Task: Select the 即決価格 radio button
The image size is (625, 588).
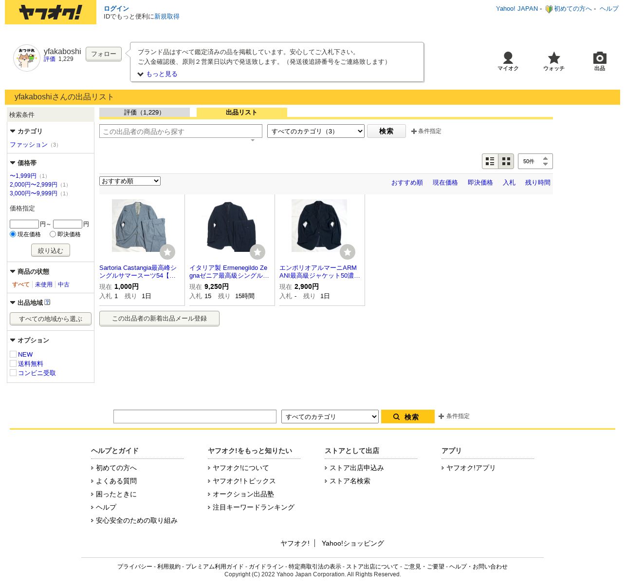Action: click(53, 234)
